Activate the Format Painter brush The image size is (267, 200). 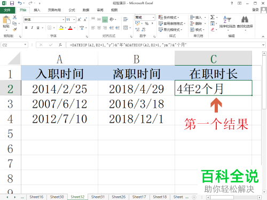coord(15,29)
